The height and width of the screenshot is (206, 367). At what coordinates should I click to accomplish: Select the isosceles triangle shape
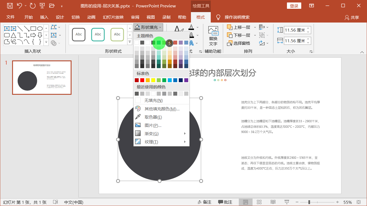click(x=13, y=35)
